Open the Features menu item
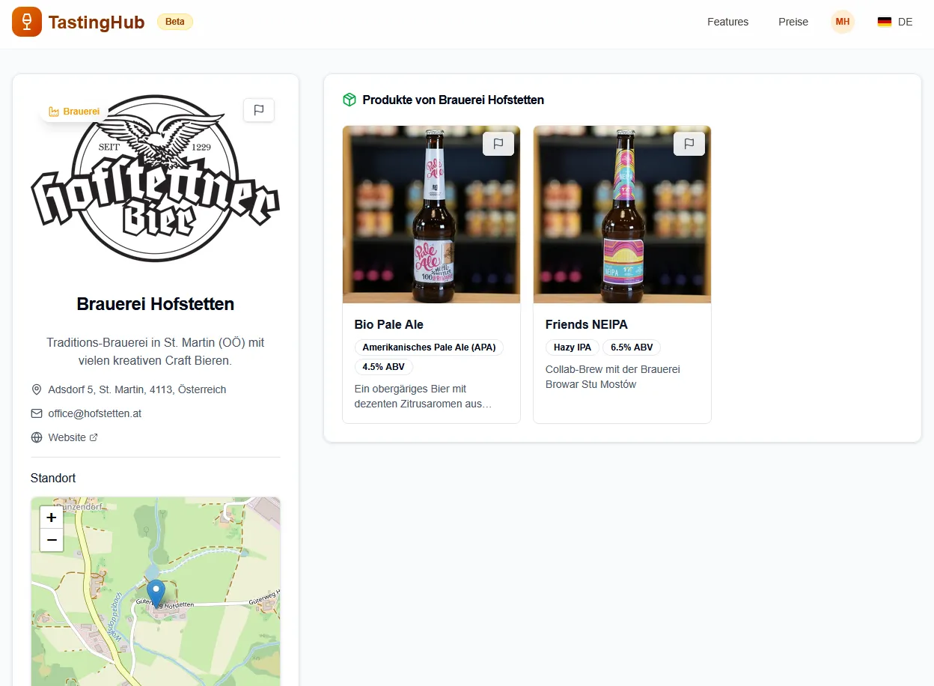The height and width of the screenshot is (686, 934). point(727,22)
